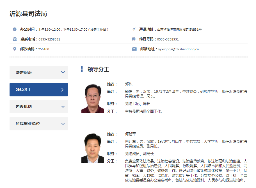Viewport: 256px width, 188px height.
Task: Open the 法定职责 sidebar section
Action: [x=24, y=73]
